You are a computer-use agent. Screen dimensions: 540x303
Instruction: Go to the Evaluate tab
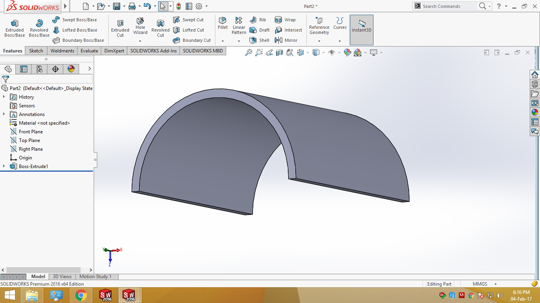89,51
